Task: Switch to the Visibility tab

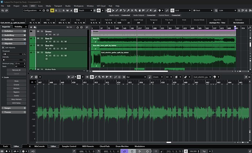Action: click(18, 27)
